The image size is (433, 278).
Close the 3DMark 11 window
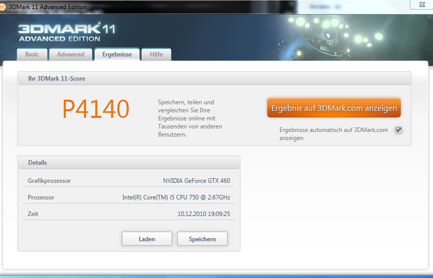[421, 5]
